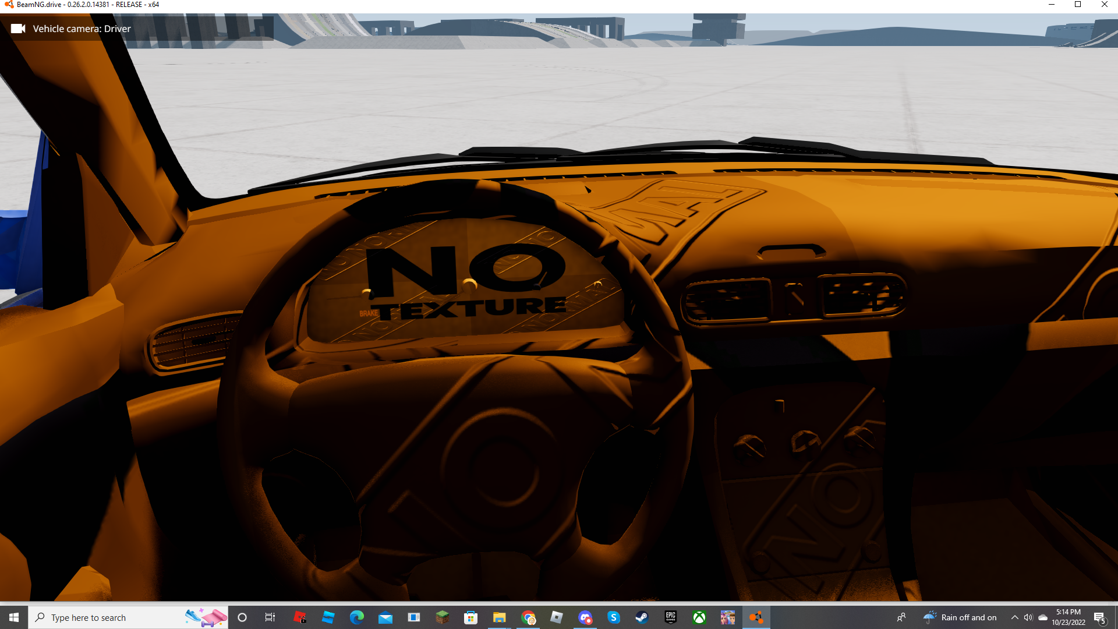The height and width of the screenshot is (629, 1118).
Task: Open Skype from the taskbar
Action: (614, 617)
